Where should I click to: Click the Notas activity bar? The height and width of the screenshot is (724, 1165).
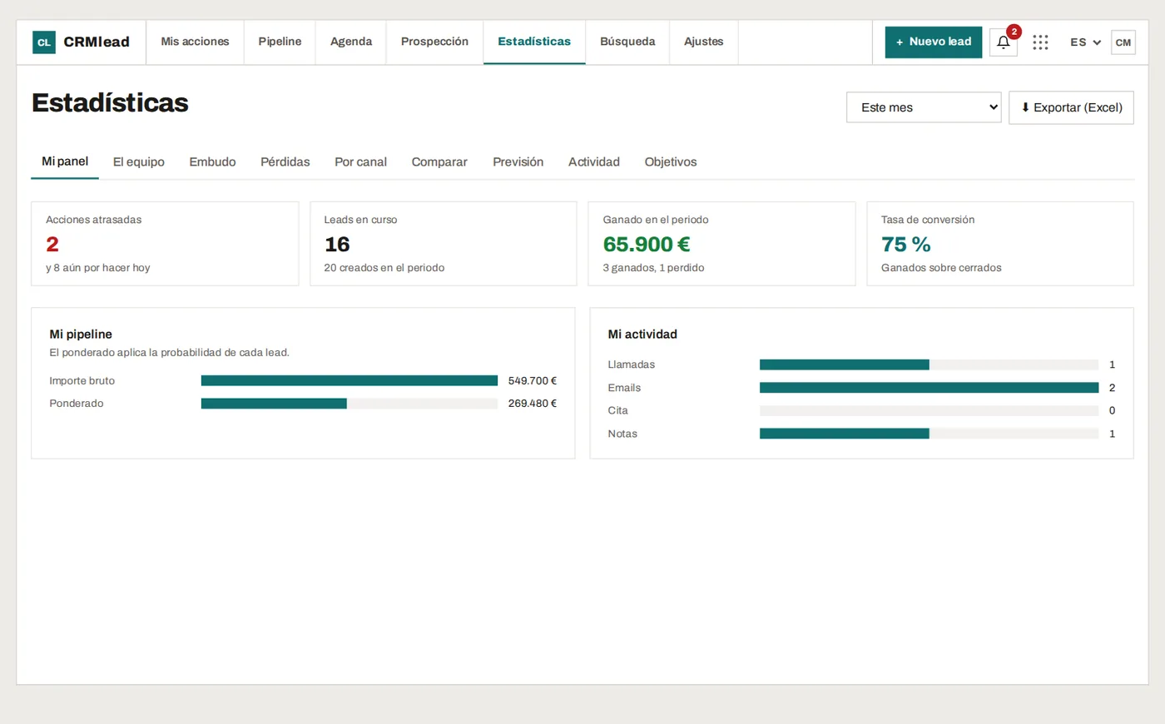tap(929, 434)
